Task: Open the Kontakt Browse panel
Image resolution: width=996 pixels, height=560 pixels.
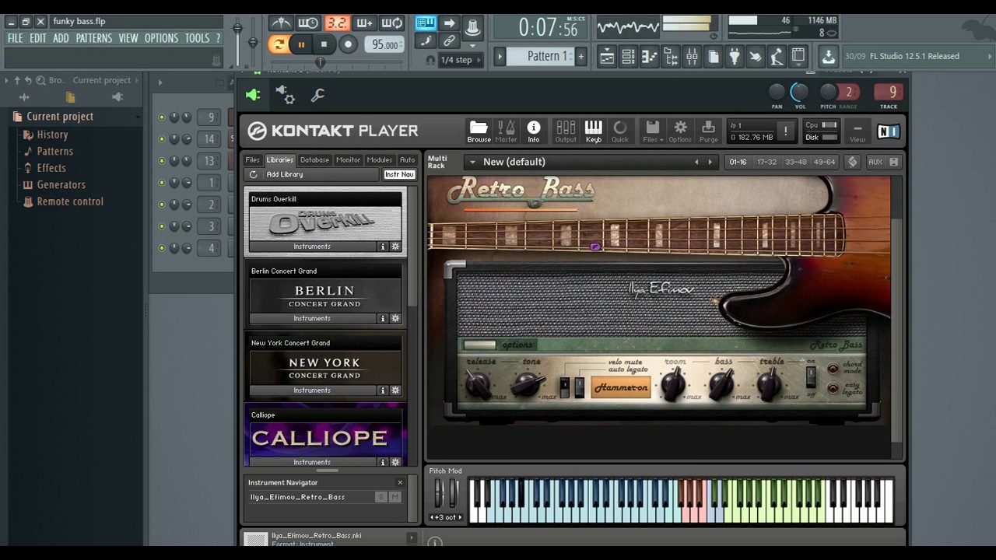Action: tap(479, 131)
